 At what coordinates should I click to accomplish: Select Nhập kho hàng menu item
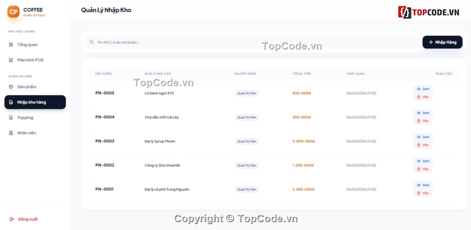(35, 102)
